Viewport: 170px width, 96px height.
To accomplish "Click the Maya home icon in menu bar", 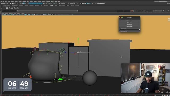I will (1, 2).
